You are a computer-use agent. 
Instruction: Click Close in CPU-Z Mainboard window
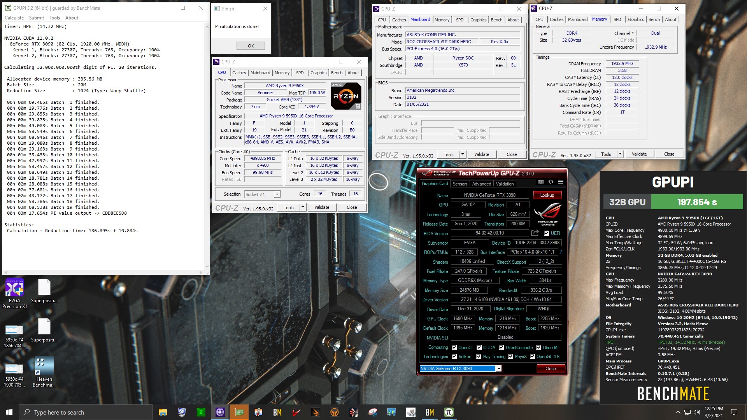tap(512, 154)
